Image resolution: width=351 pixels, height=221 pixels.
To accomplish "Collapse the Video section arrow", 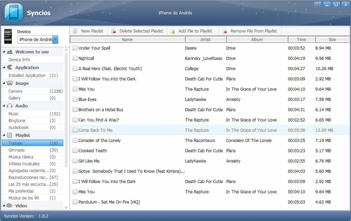I will (x=4, y=206).
